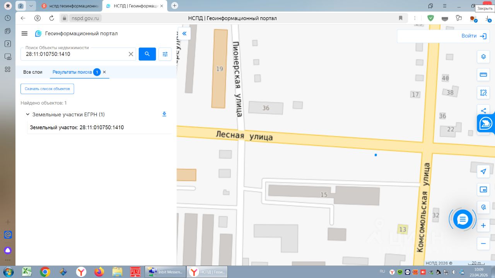Select Земельный участок 28:11:010750:1410 result

point(77,127)
